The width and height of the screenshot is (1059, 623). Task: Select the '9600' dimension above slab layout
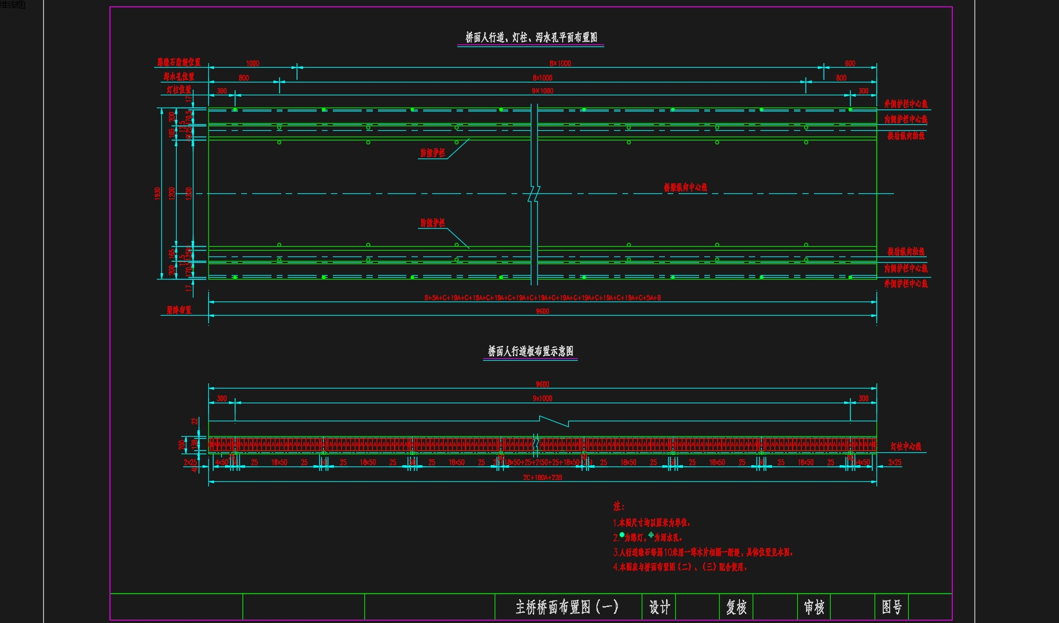click(542, 385)
